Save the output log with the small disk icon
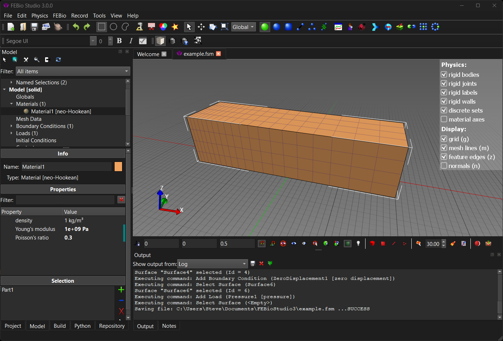The image size is (503, 341). tap(253, 263)
